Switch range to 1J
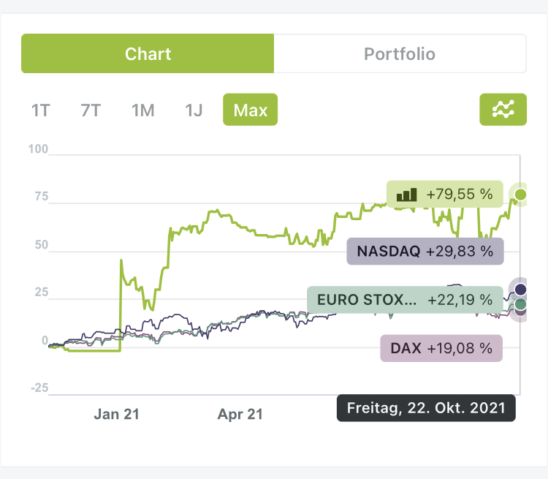This screenshot has height=479, width=548. (x=194, y=110)
